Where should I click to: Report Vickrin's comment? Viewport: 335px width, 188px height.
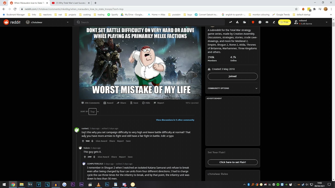tap(122, 157)
